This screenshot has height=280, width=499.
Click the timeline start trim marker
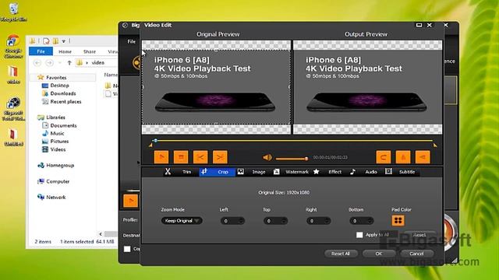pos(150,145)
